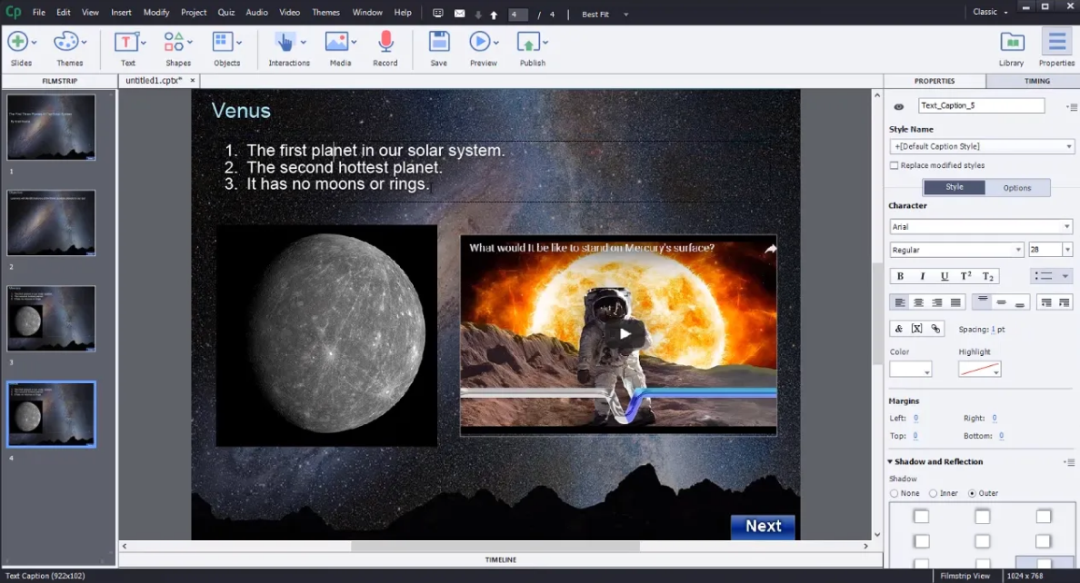This screenshot has width=1080, height=583.
Task: Decrease text indent
Action: (x=1046, y=303)
